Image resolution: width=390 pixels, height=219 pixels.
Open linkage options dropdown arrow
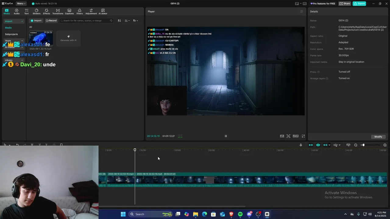pyautogui.click(x=329, y=145)
